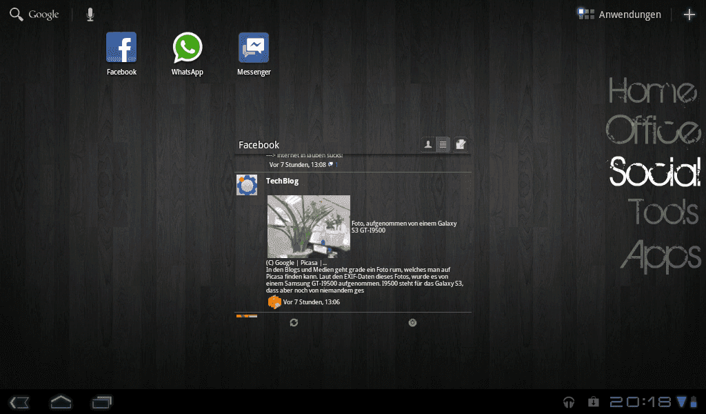Refresh the Facebook widget feed

click(x=294, y=322)
